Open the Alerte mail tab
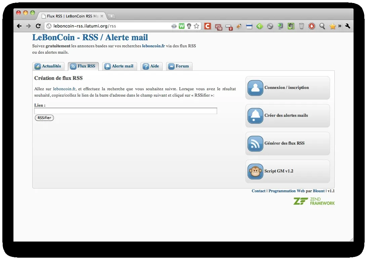This screenshot has width=367, height=260. 119,66
